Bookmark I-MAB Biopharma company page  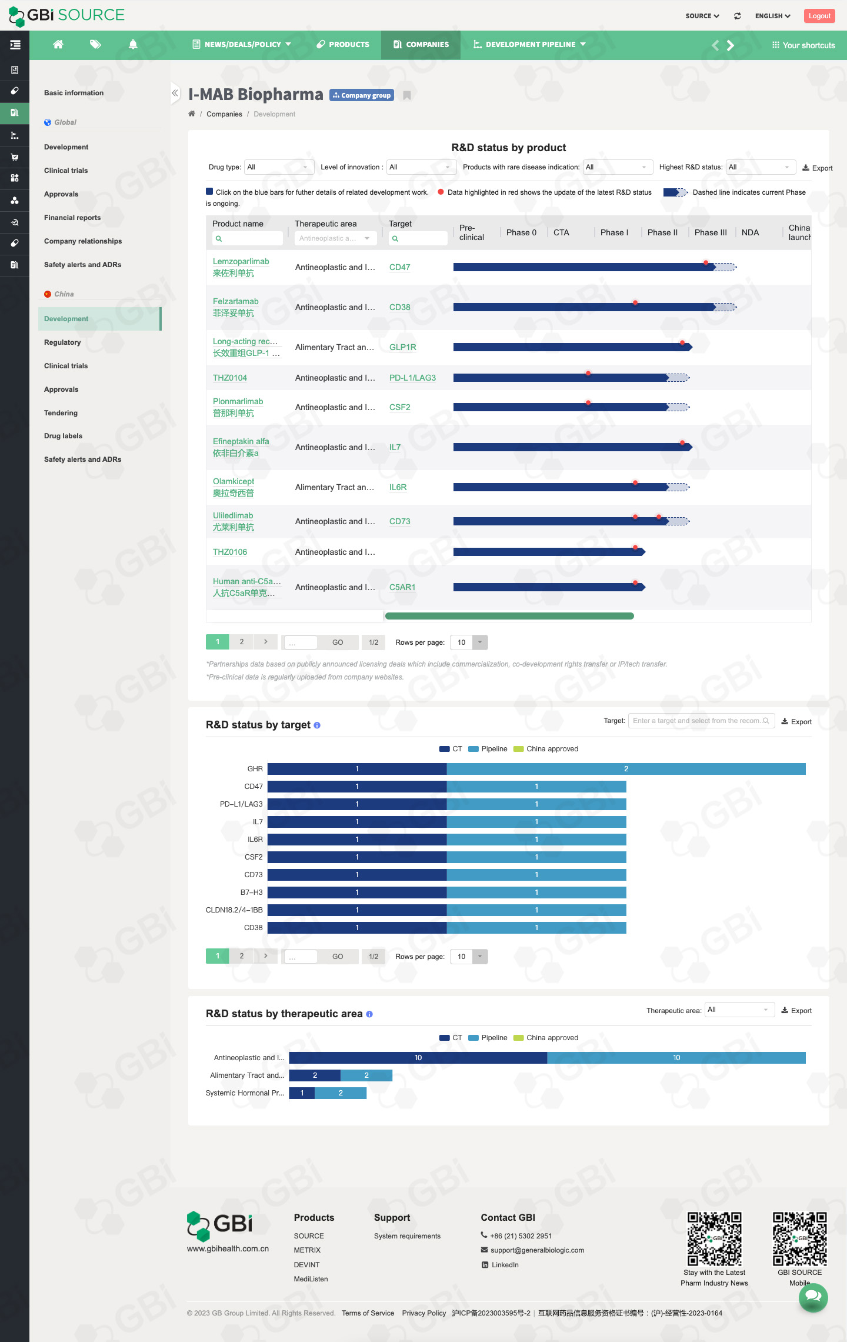tap(406, 95)
